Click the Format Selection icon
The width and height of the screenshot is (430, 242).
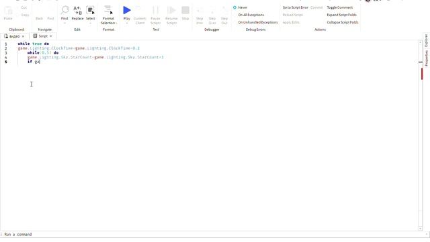tap(108, 10)
